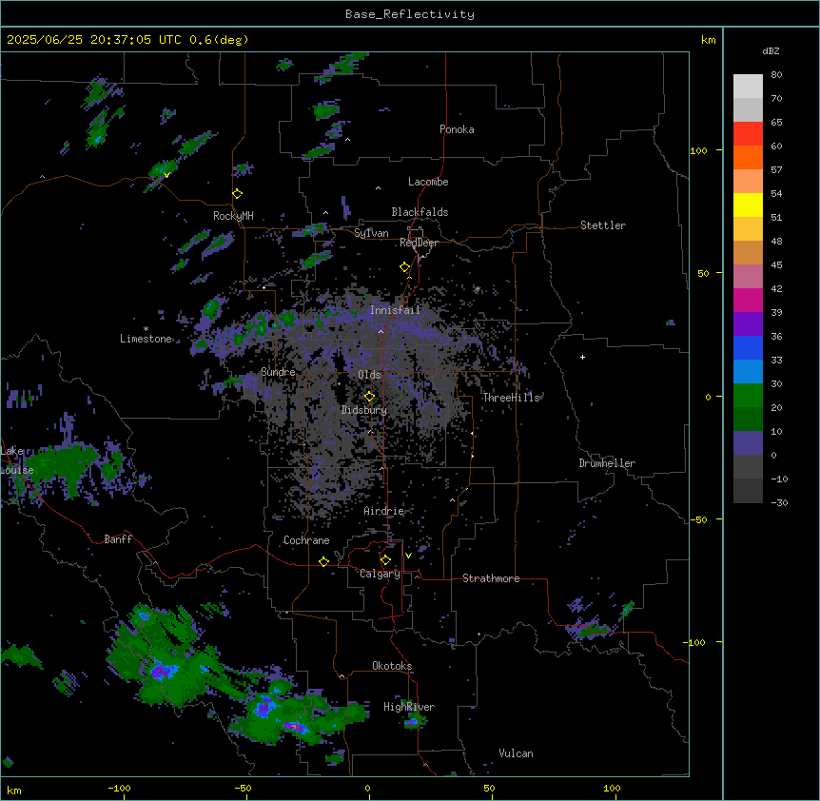
Task: Click the white asterisk northeast of Innisfail
Action: coord(478,288)
